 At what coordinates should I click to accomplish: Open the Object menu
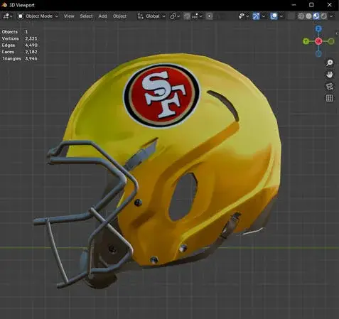119,16
